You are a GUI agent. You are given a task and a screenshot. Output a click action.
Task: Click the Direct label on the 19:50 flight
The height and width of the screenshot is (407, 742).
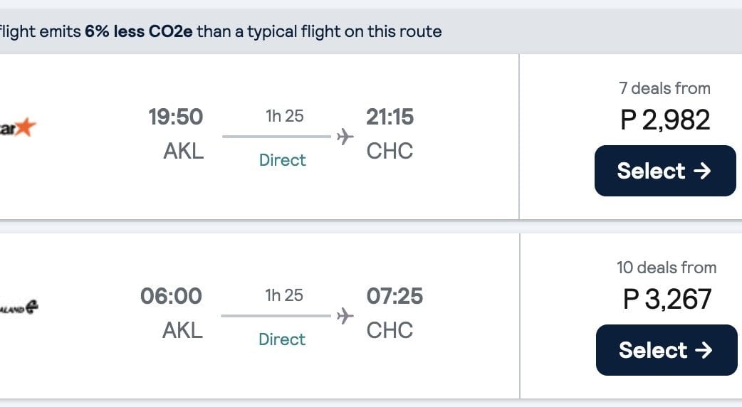[x=283, y=160]
